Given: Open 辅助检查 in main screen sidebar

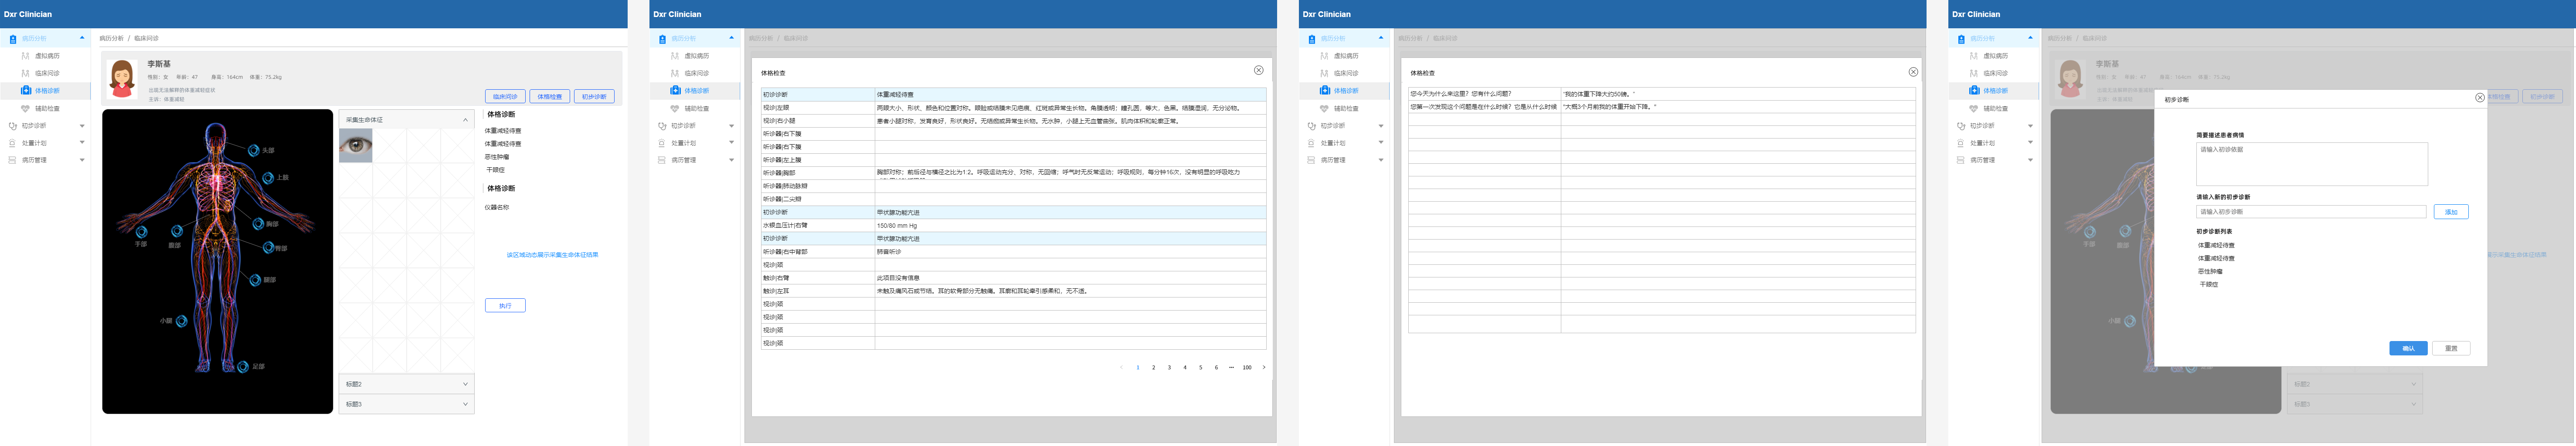Looking at the screenshot, I should 47,108.
